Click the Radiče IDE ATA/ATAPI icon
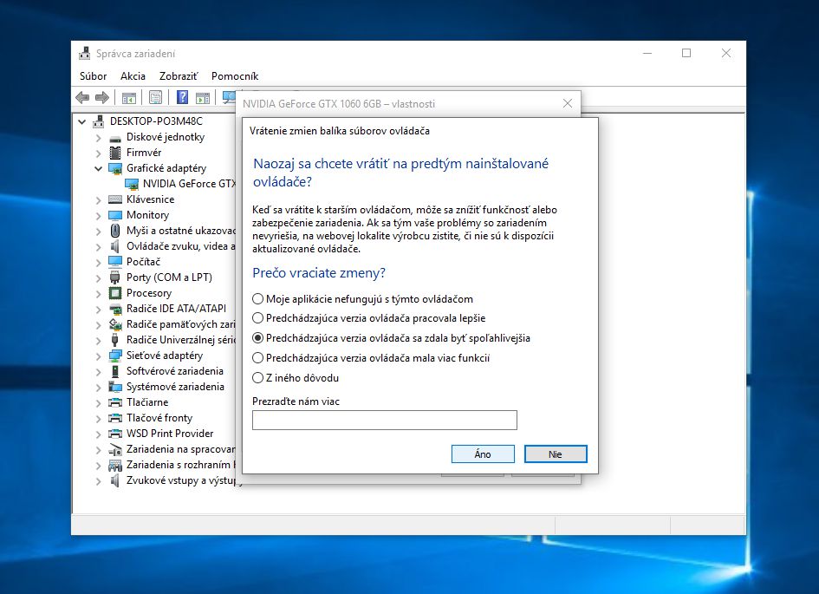819x594 pixels. tap(115, 309)
